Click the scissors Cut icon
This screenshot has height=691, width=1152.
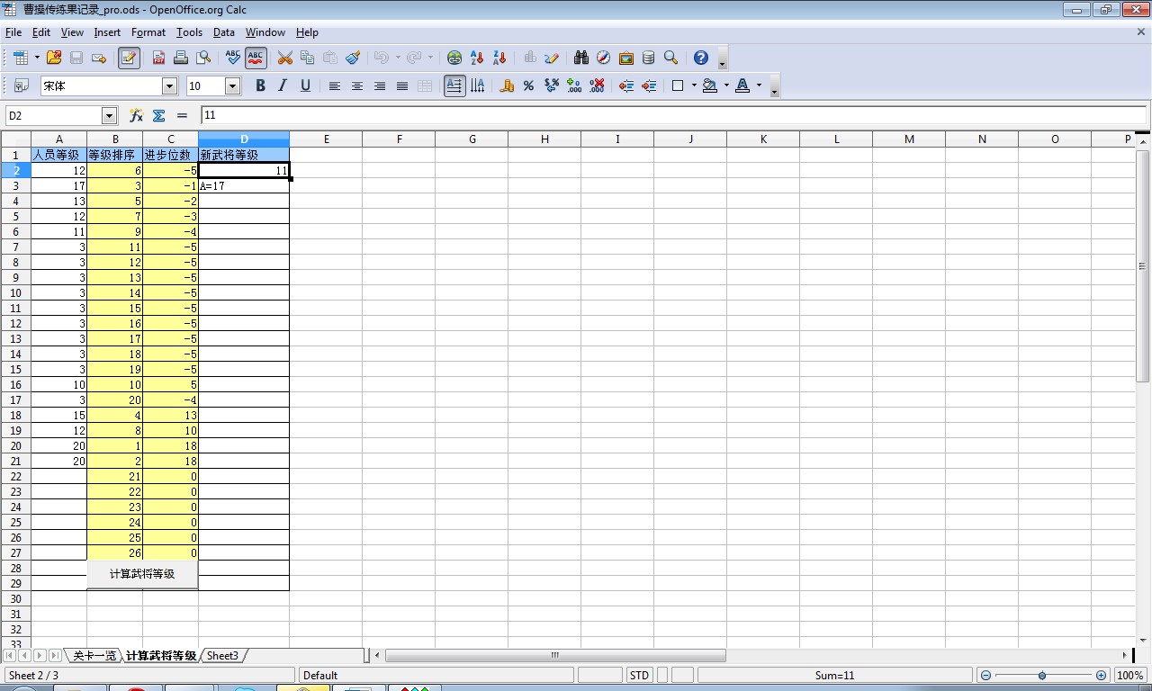[x=285, y=58]
